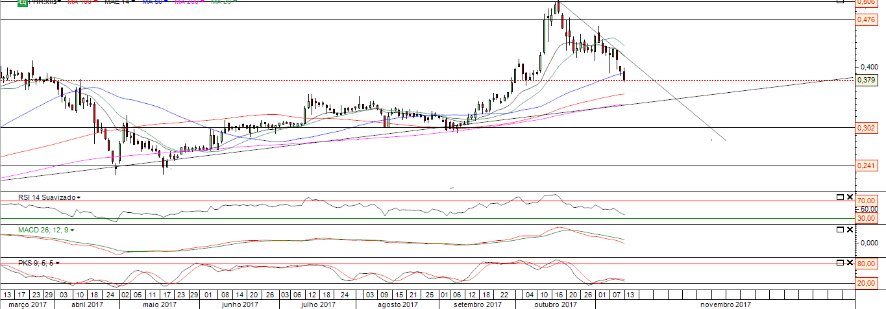Open the MAE 14 indicator dropdown
This screenshot has width=886, height=309.
[x=134, y=2]
